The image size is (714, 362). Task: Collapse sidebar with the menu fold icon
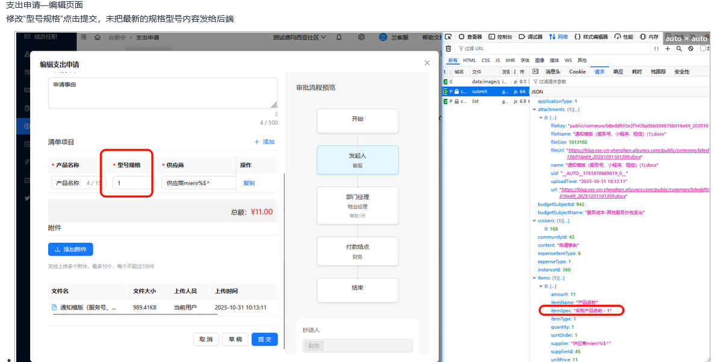tap(84, 37)
